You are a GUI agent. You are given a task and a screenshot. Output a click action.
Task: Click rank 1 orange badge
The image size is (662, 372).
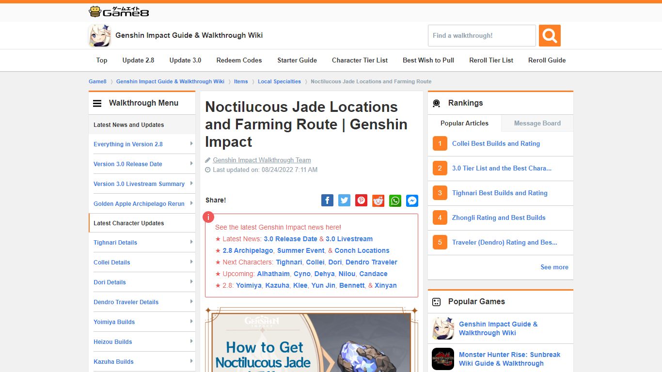[x=440, y=143]
